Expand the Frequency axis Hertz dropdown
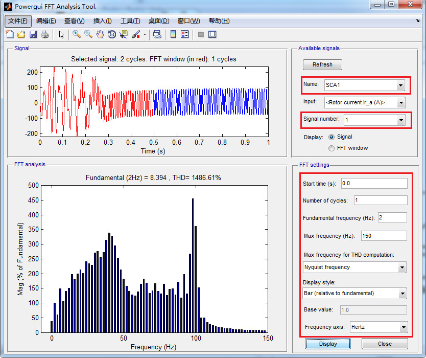Screen dimensions: 426x358 [x=403, y=327]
